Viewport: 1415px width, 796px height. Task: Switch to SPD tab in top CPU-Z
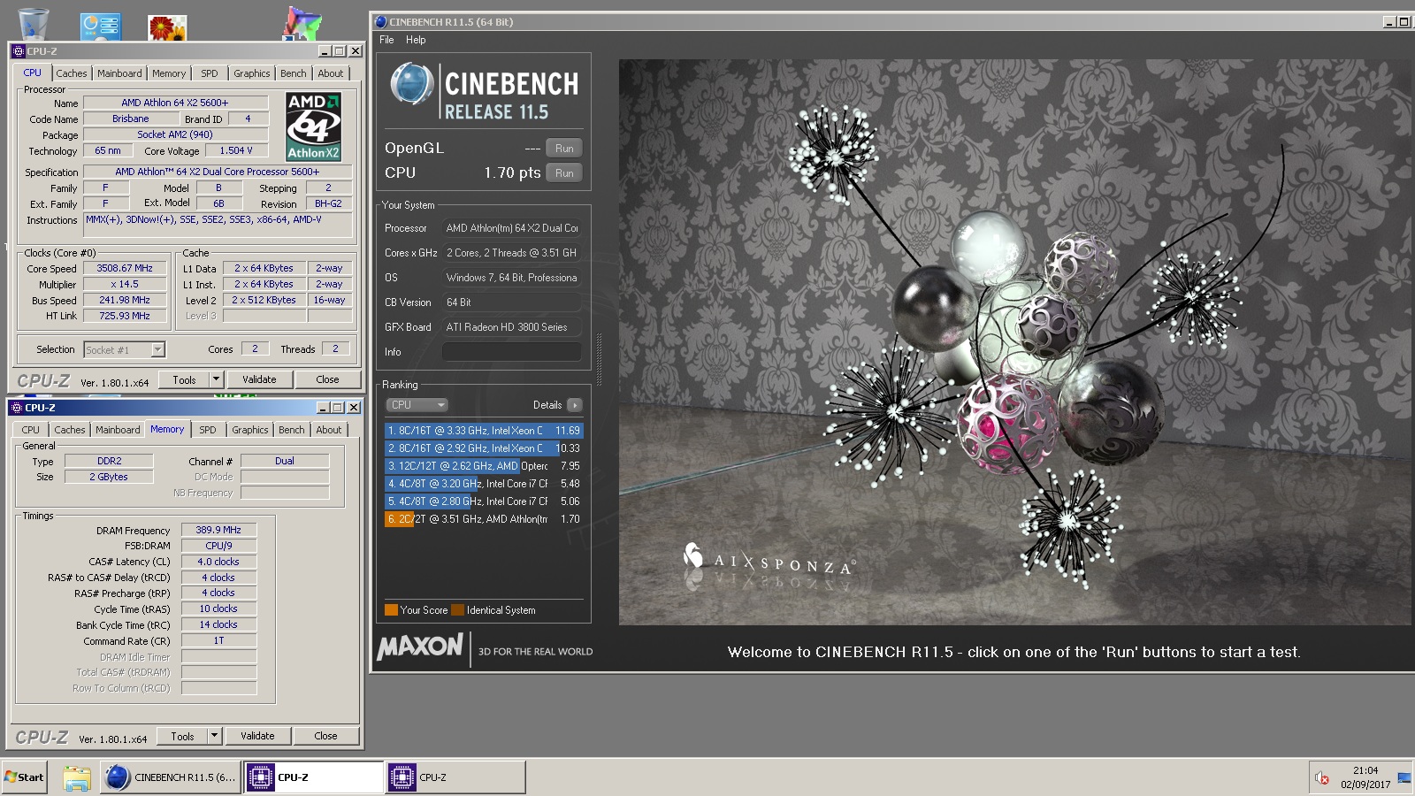210,73
